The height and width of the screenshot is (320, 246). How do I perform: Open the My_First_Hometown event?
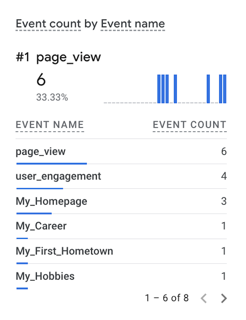[64, 251]
